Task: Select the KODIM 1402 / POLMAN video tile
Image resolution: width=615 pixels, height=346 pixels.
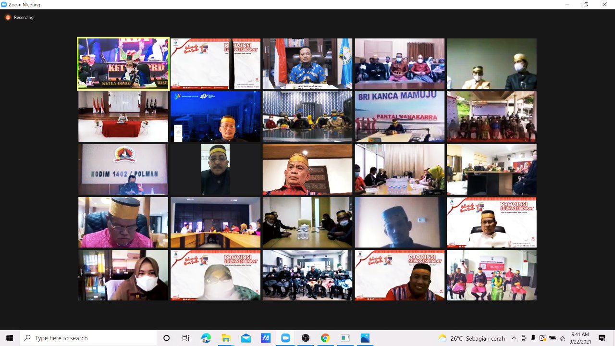Action: (123, 170)
